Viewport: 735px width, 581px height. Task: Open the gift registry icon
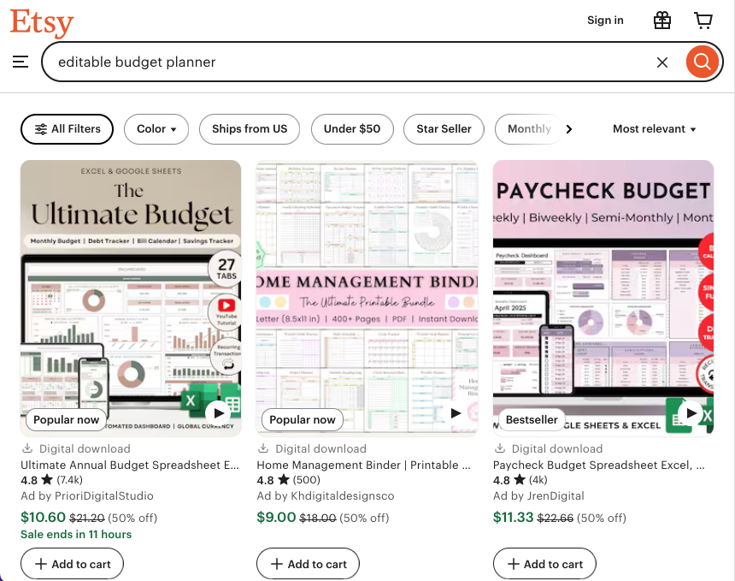pyautogui.click(x=661, y=20)
